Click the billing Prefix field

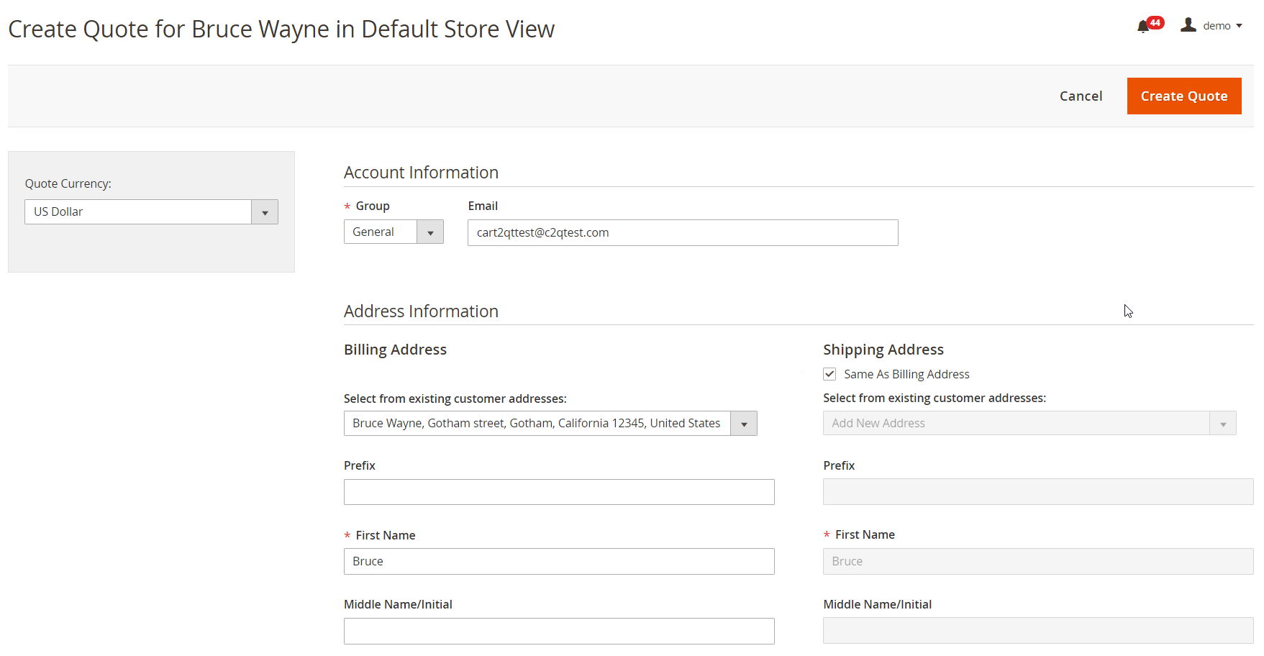[558, 492]
